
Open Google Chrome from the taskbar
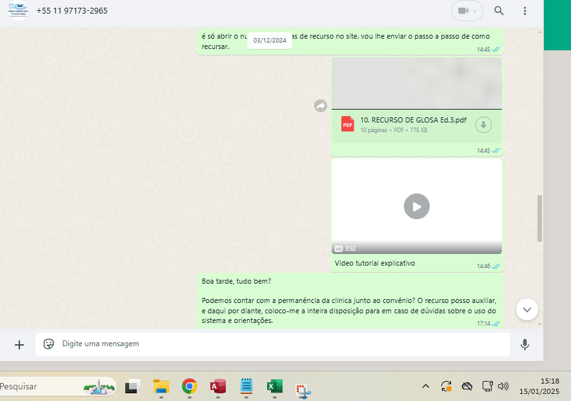189,386
